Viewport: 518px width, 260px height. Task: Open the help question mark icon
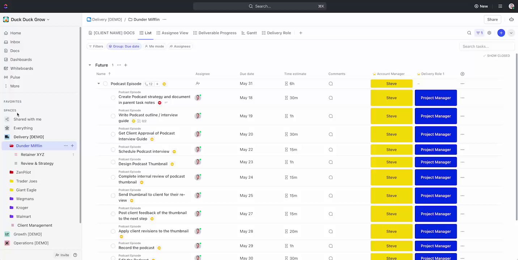(x=75, y=255)
